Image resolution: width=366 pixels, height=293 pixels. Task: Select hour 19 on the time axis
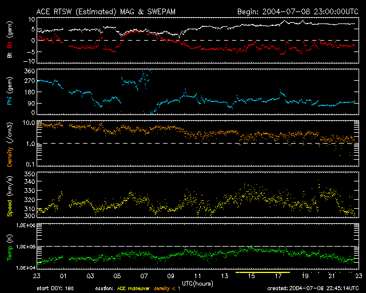(304, 275)
